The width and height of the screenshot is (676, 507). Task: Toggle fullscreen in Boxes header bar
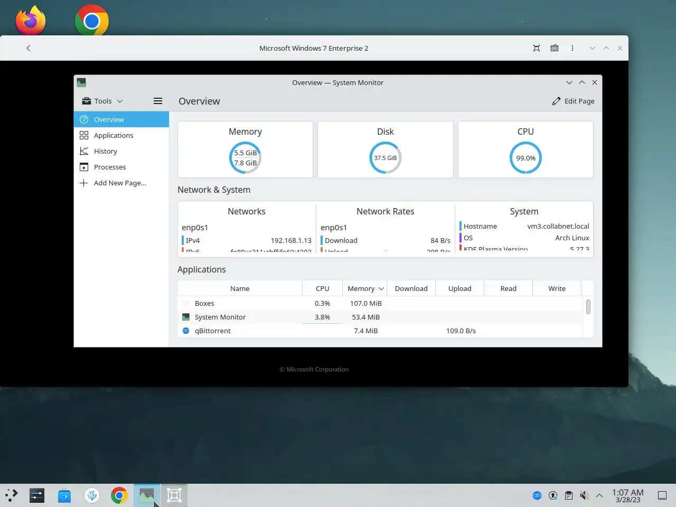pyautogui.click(x=537, y=48)
